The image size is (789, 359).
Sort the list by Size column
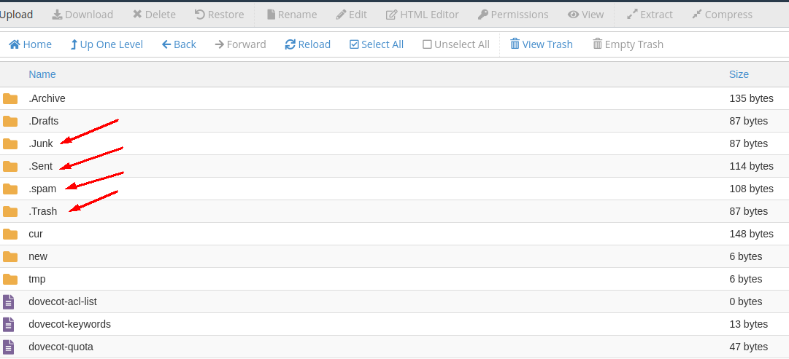pos(739,74)
